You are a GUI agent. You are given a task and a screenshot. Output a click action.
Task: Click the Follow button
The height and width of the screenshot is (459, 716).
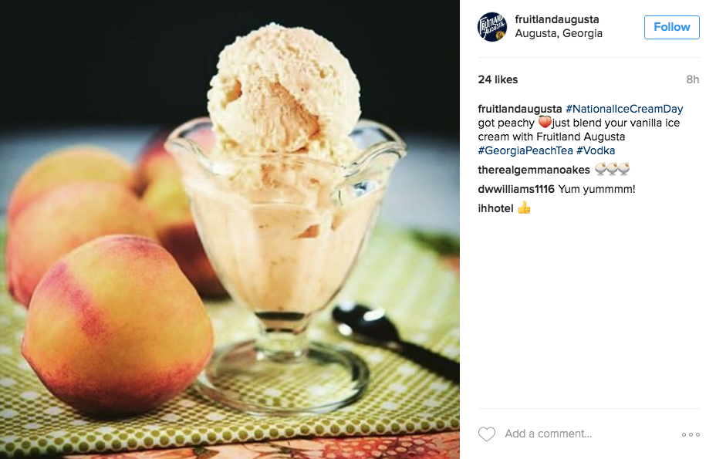(x=671, y=28)
